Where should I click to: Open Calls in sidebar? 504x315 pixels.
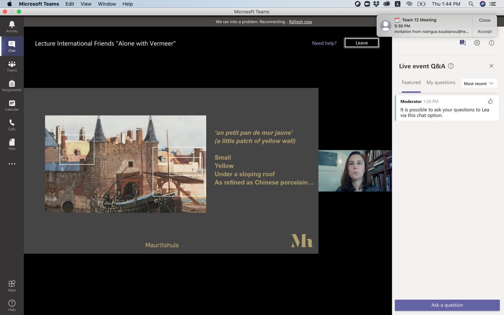tap(12, 125)
